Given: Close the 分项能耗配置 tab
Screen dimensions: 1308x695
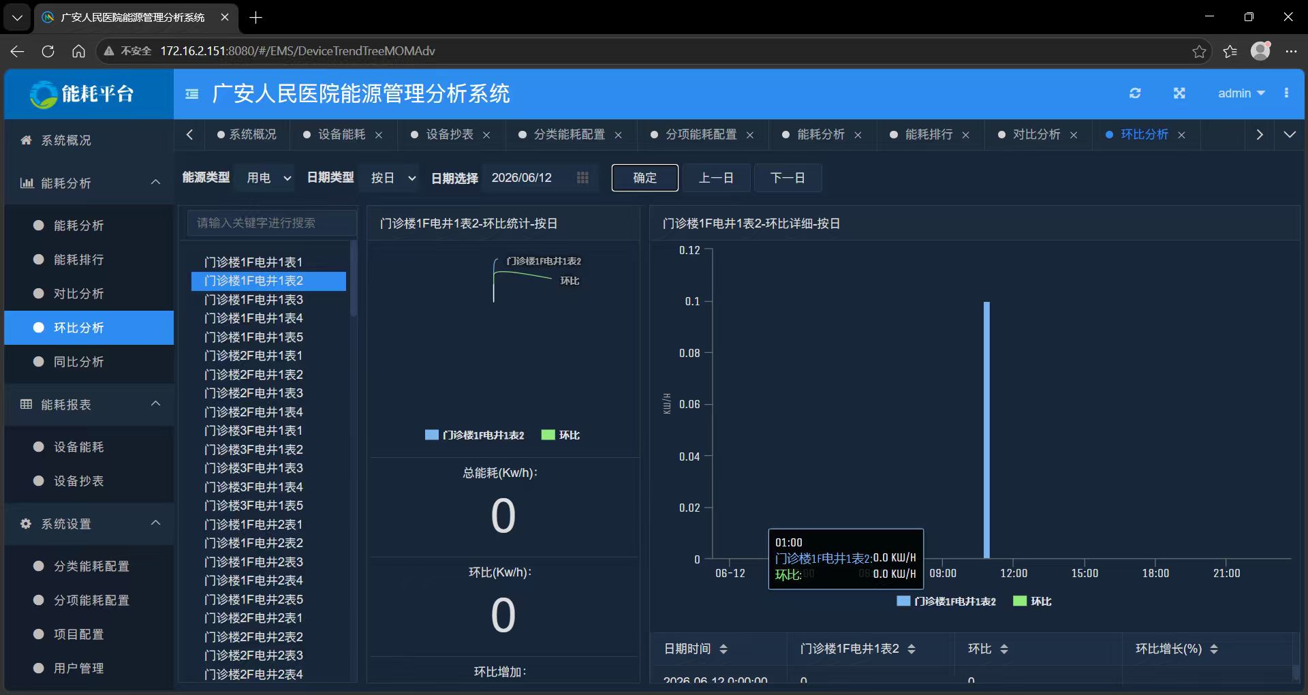Looking at the screenshot, I should click(x=750, y=136).
